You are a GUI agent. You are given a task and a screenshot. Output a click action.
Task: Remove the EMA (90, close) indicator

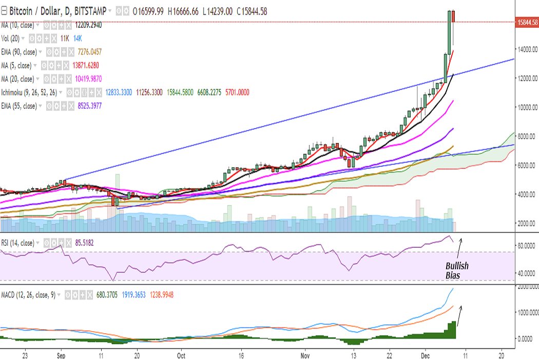71,52
